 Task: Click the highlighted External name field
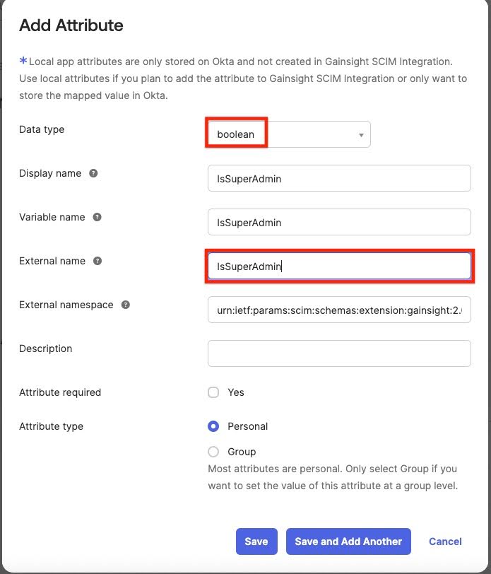[x=339, y=266]
